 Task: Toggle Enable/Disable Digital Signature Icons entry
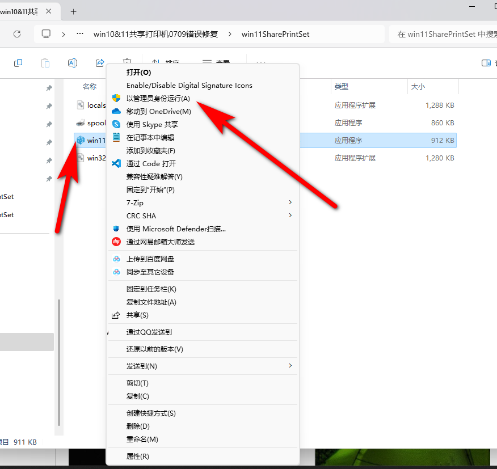[x=189, y=85]
